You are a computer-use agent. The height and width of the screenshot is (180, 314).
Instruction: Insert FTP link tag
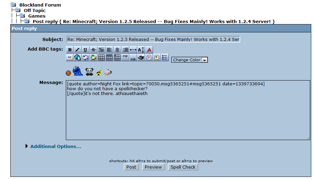pos(93,57)
